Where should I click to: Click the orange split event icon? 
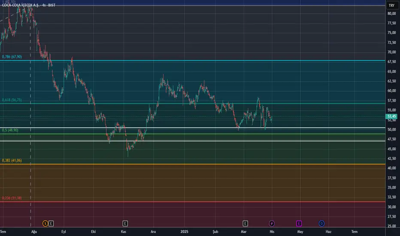point(45,223)
